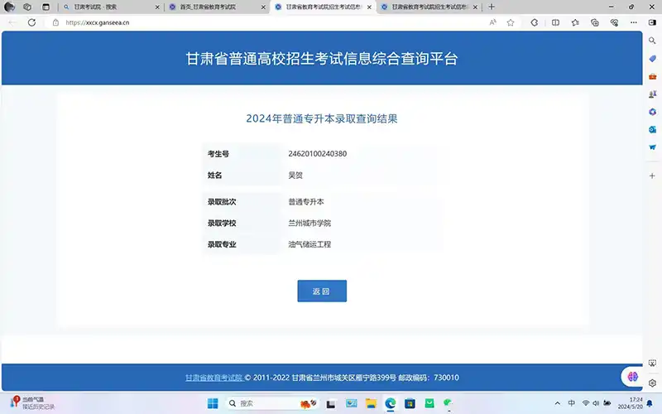
Task: Open the Microsoft 365 sidebar icon
Action: 652,112
